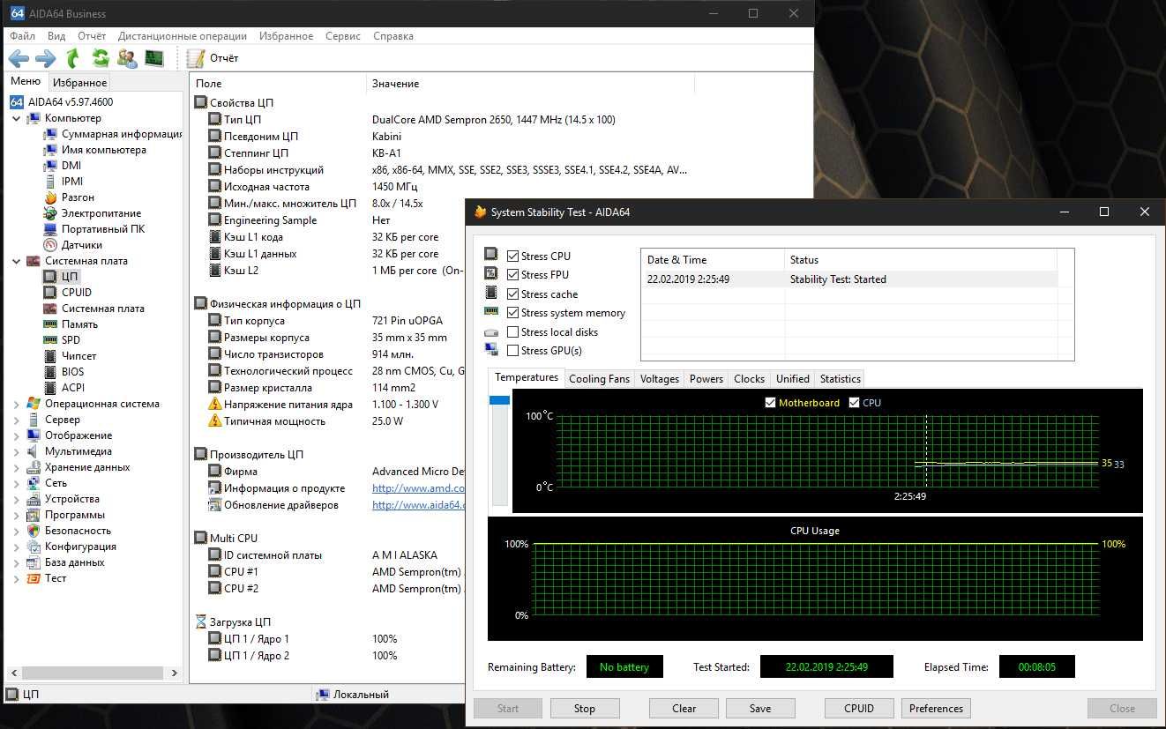Open Датчики sensors tree item
The image size is (1166, 729).
pyautogui.click(x=82, y=245)
